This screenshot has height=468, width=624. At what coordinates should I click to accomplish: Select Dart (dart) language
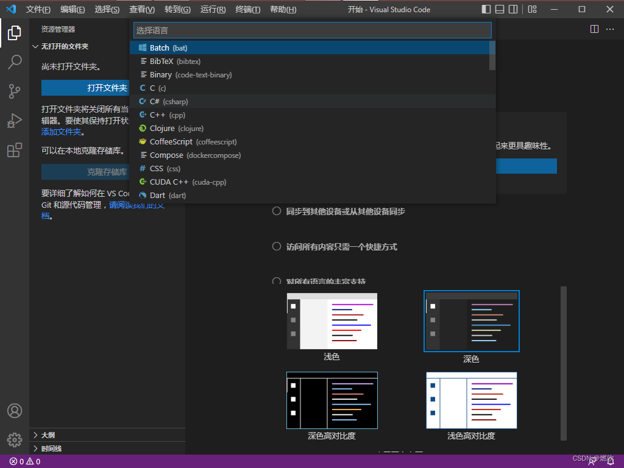click(313, 196)
